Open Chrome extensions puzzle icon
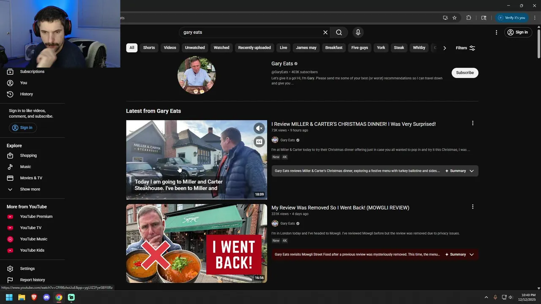This screenshot has height=304, width=541. 469,18
